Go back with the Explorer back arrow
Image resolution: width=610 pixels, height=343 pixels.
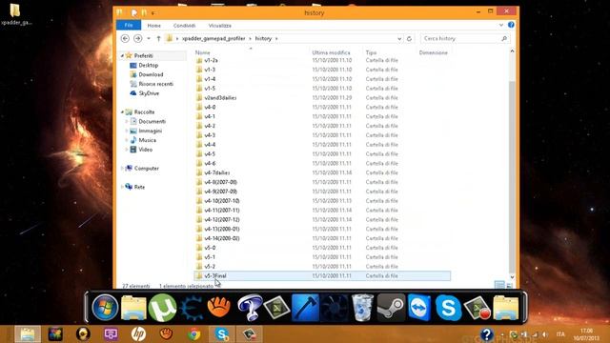pyautogui.click(x=125, y=38)
